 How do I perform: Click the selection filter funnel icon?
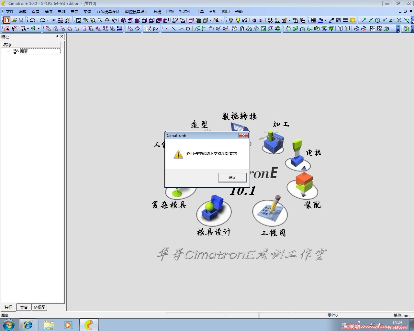138,29
